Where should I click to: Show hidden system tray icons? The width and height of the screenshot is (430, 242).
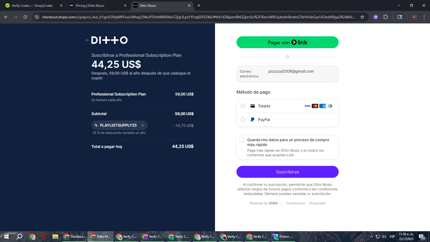click(x=371, y=237)
